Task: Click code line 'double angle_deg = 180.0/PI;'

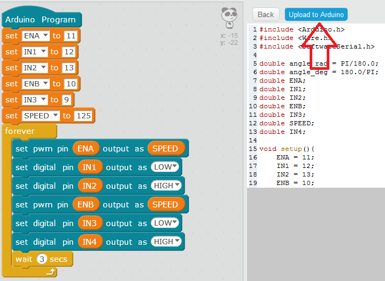Action: (319, 72)
